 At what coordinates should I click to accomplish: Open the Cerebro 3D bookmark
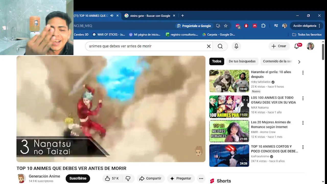coord(81,34)
